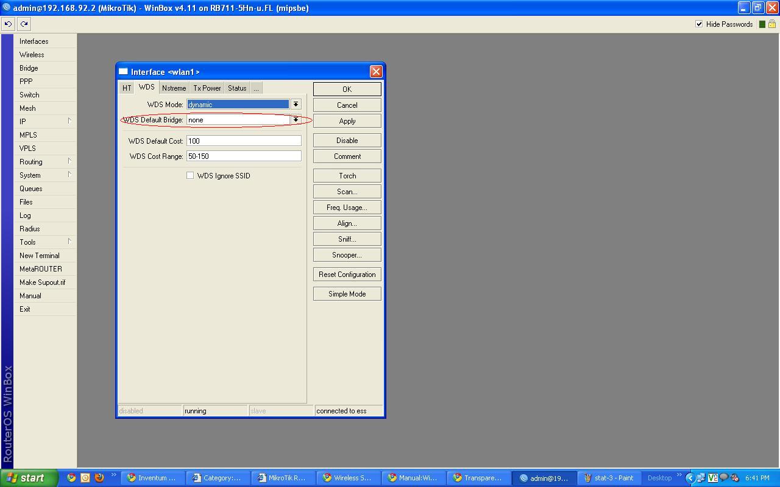Switch to the Nstreme tab

click(174, 88)
